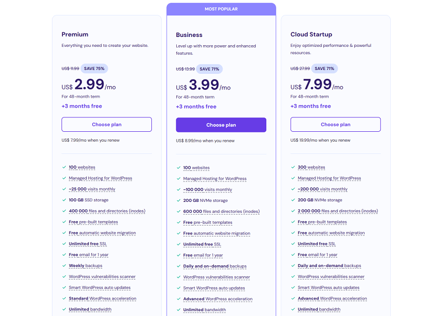
Task: Click Business 'US$ 3.99/mo' price
Action: [203, 85]
